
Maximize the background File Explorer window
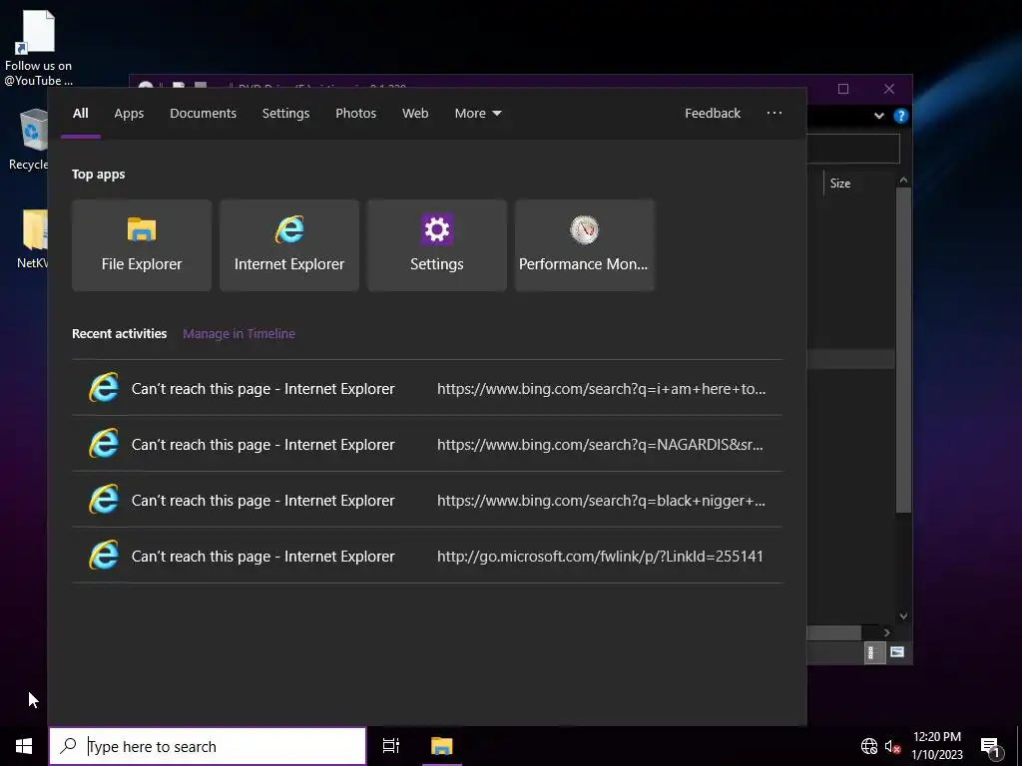click(x=843, y=89)
